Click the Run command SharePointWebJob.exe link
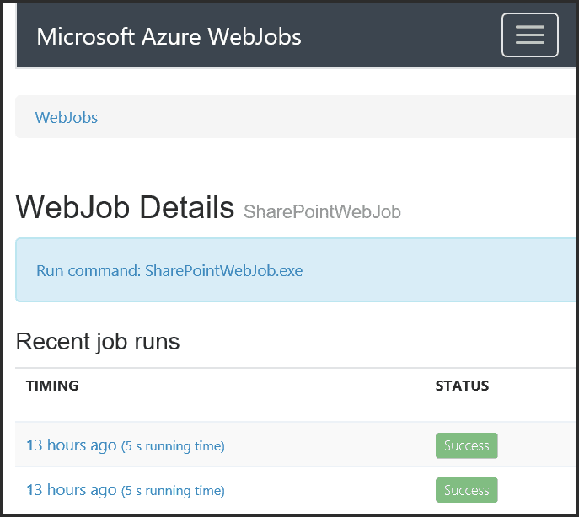 tap(169, 271)
